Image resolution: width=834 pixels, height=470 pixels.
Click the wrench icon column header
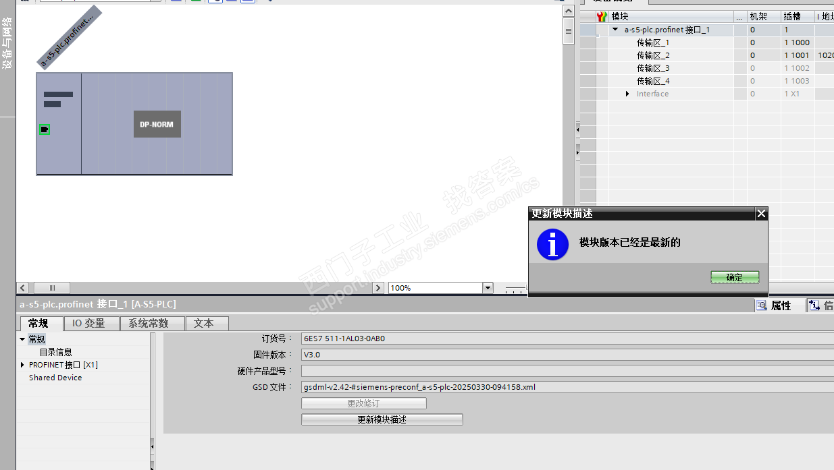tap(602, 16)
